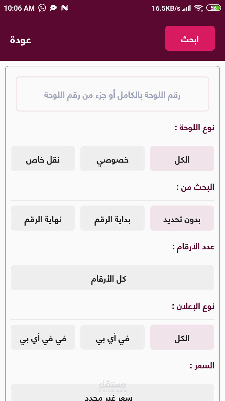The width and height of the screenshot is (225, 401).
Task: Open the كل الأرقام digits dropdown
Action: pos(112,278)
